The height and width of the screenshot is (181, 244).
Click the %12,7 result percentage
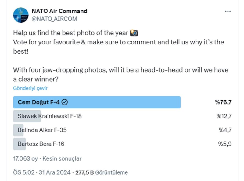(224, 116)
